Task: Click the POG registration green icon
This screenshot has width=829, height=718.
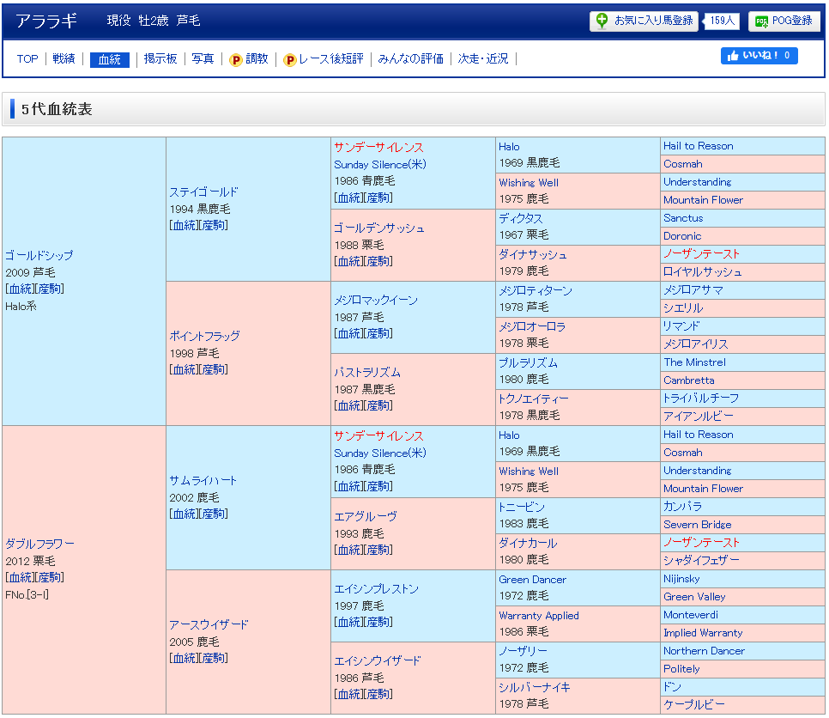Action: tap(762, 21)
